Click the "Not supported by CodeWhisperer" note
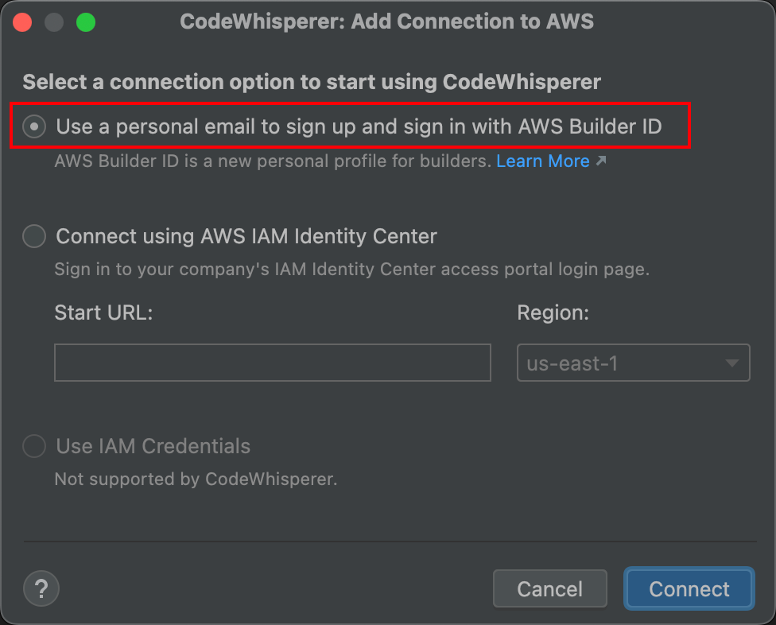Image resolution: width=776 pixels, height=625 pixels. [196, 479]
